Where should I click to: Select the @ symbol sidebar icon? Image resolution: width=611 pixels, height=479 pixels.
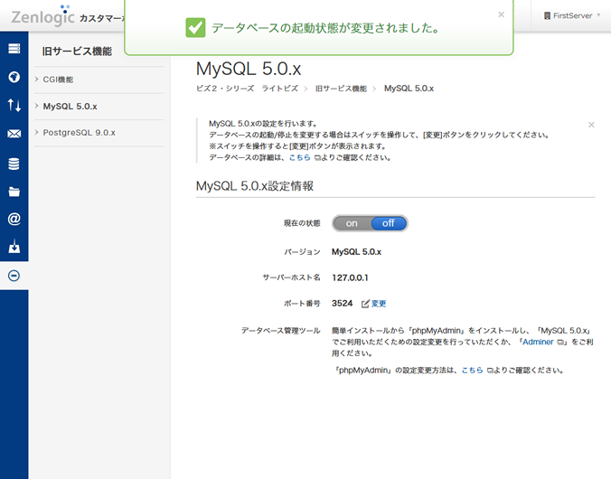pos(14,219)
